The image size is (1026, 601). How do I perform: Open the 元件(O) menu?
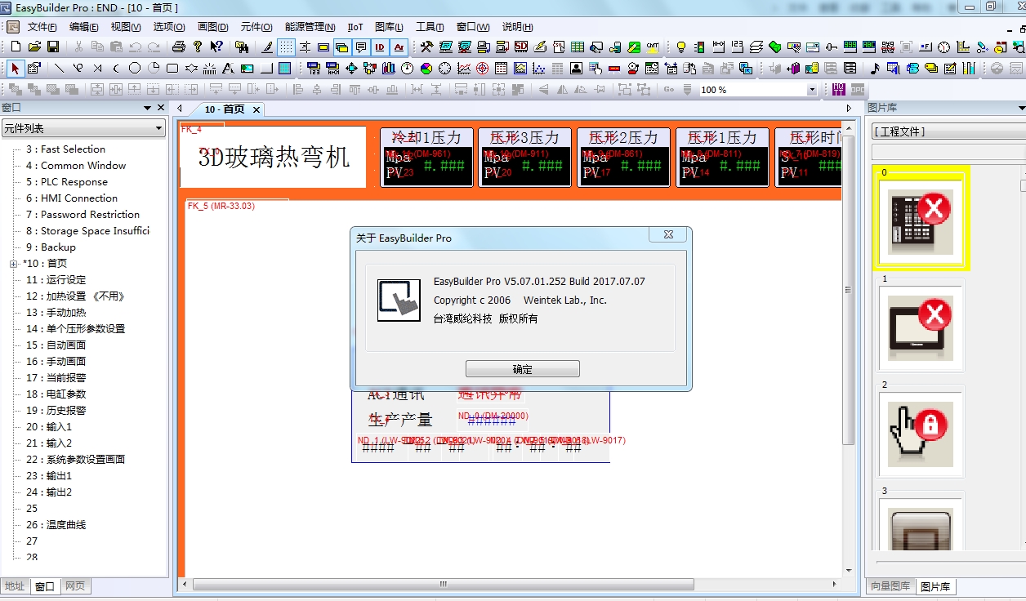[x=256, y=27]
